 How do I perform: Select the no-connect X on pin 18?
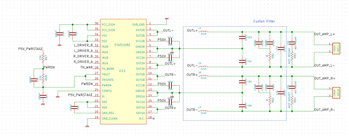(154, 119)
